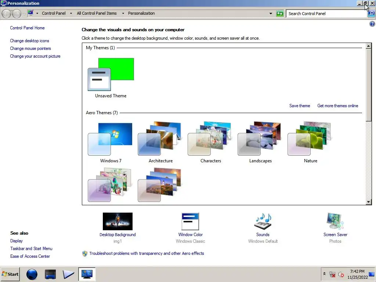Viewport: 376px width, 282px height.
Task: Click the Back navigation arrow
Action: point(7,14)
